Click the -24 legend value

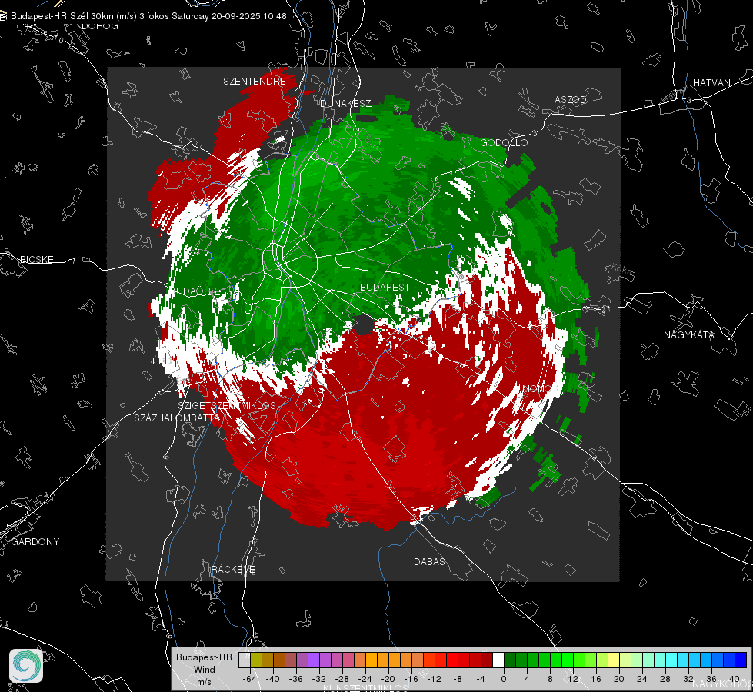(x=365, y=679)
